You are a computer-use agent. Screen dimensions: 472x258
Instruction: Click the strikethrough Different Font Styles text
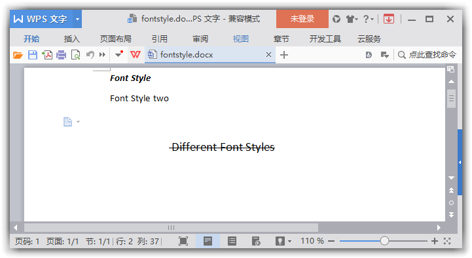click(222, 147)
